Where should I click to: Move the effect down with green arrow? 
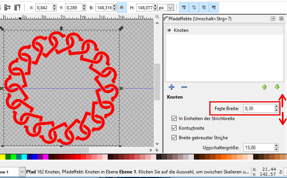(x=277, y=87)
